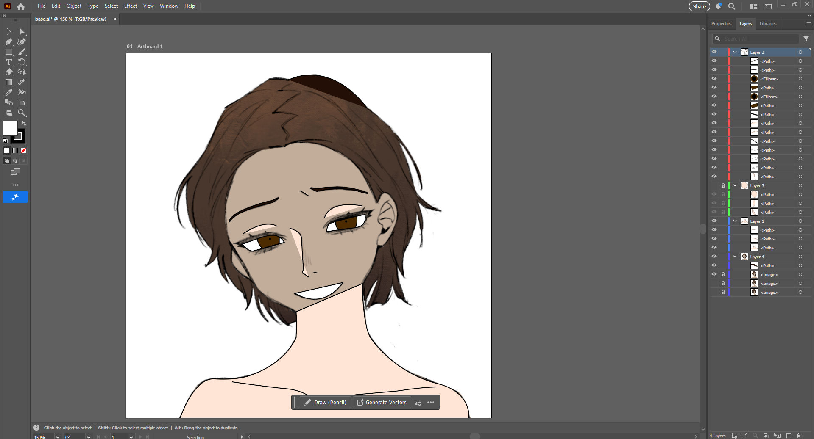Unlock the last Image sublayer
814x439 pixels.
[723, 292]
